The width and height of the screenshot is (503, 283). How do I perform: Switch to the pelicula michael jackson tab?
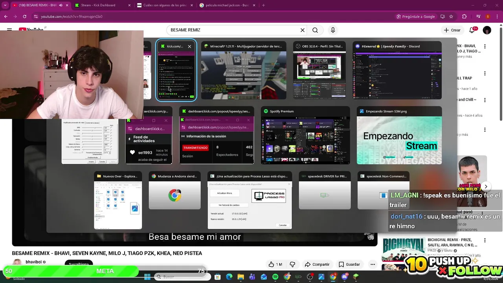(227, 5)
